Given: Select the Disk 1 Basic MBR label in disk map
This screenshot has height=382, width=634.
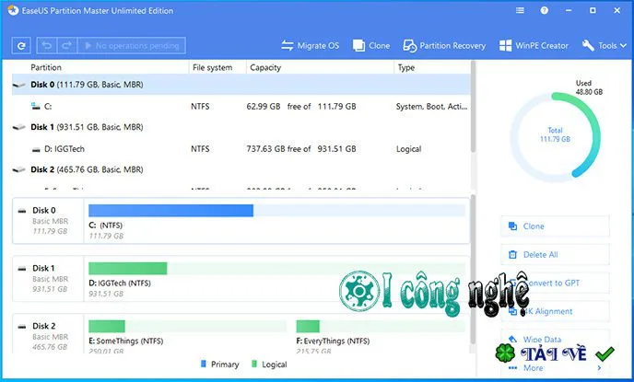Looking at the screenshot, I should point(48,279).
